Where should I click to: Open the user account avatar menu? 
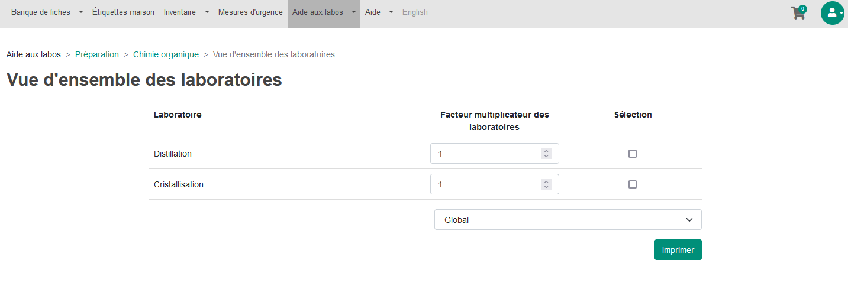[x=832, y=12]
